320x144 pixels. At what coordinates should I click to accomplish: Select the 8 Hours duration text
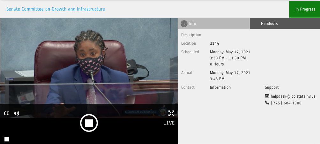(x=217, y=64)
